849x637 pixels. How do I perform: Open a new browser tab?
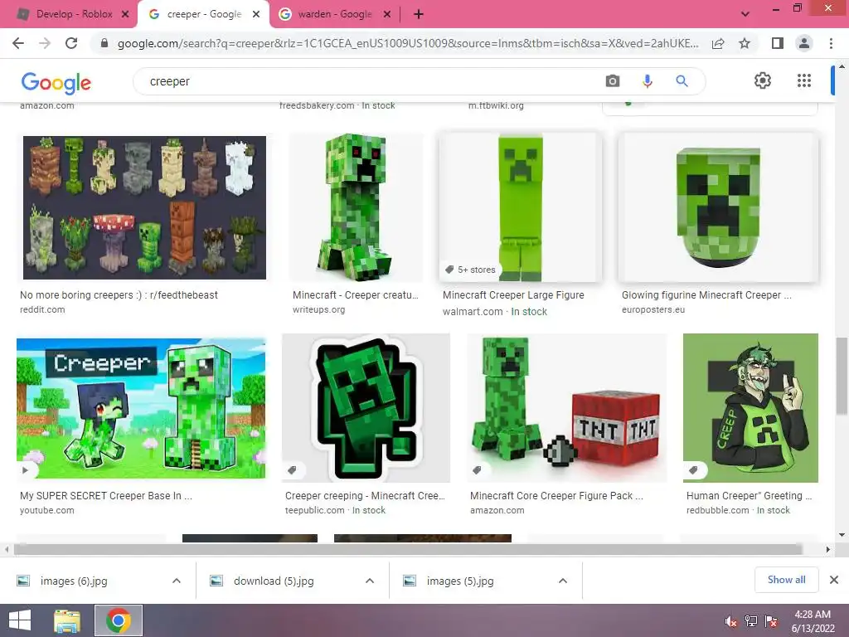point(419,15)
